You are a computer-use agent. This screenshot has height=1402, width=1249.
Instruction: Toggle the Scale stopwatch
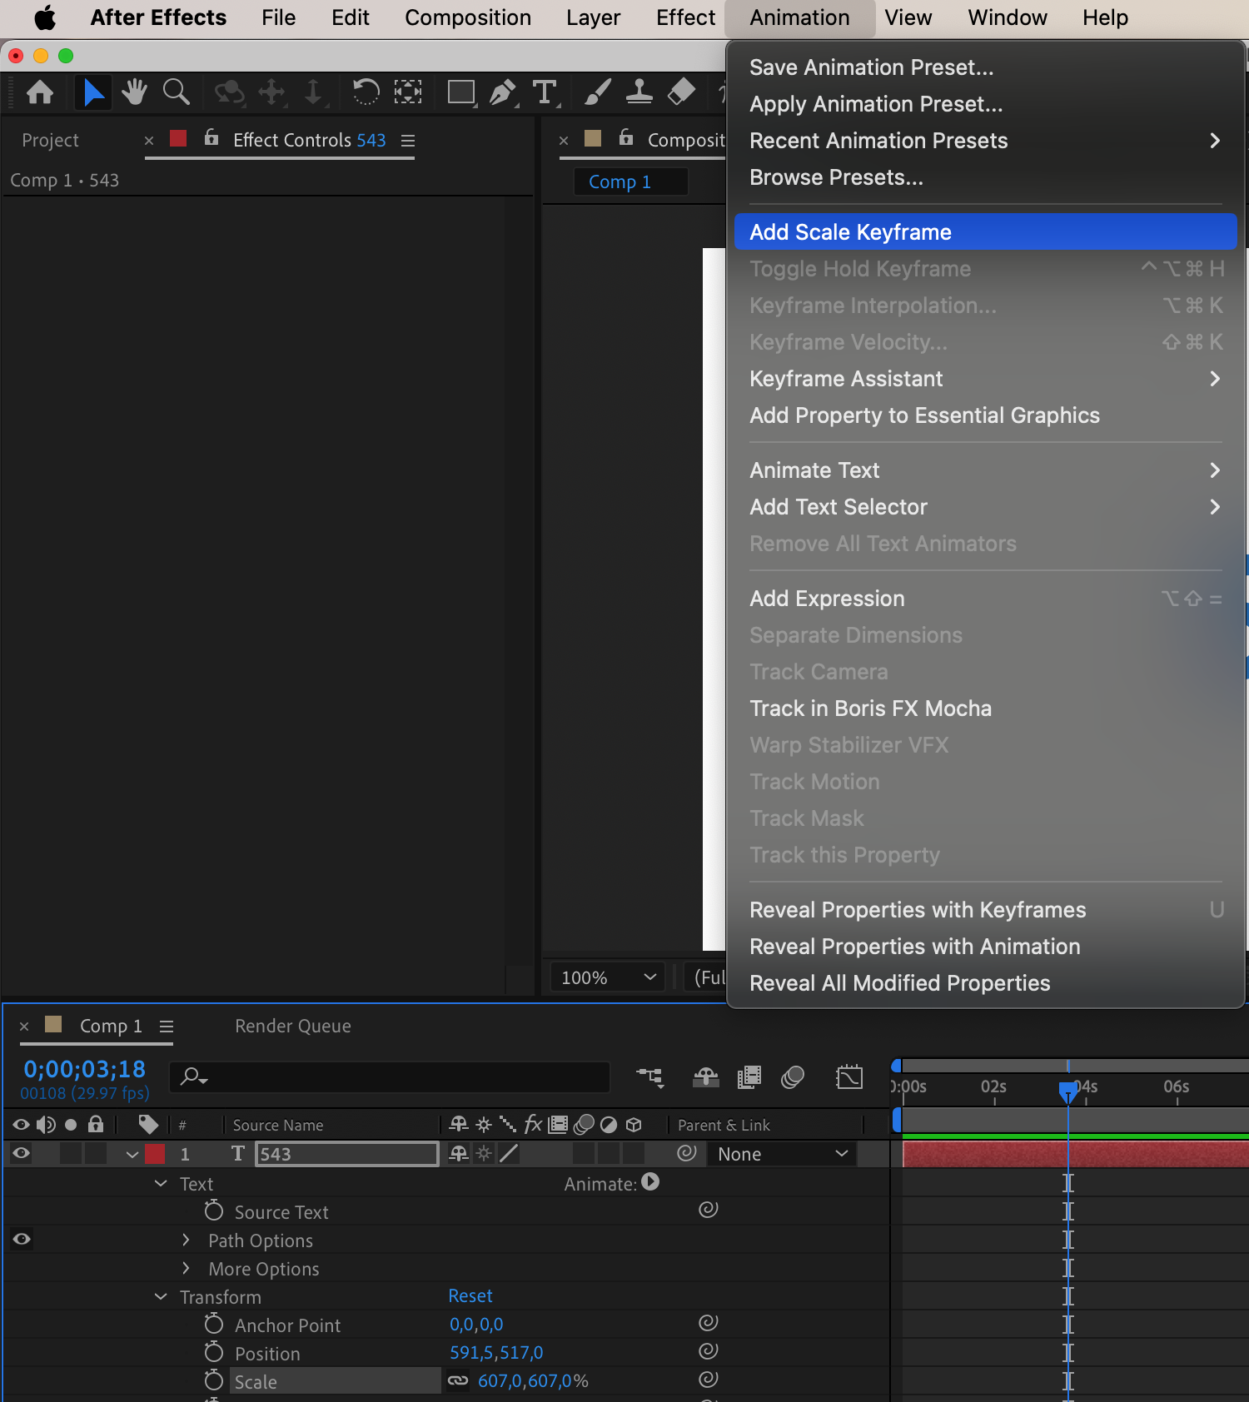pyautogui.click(x=214, y=1381)
